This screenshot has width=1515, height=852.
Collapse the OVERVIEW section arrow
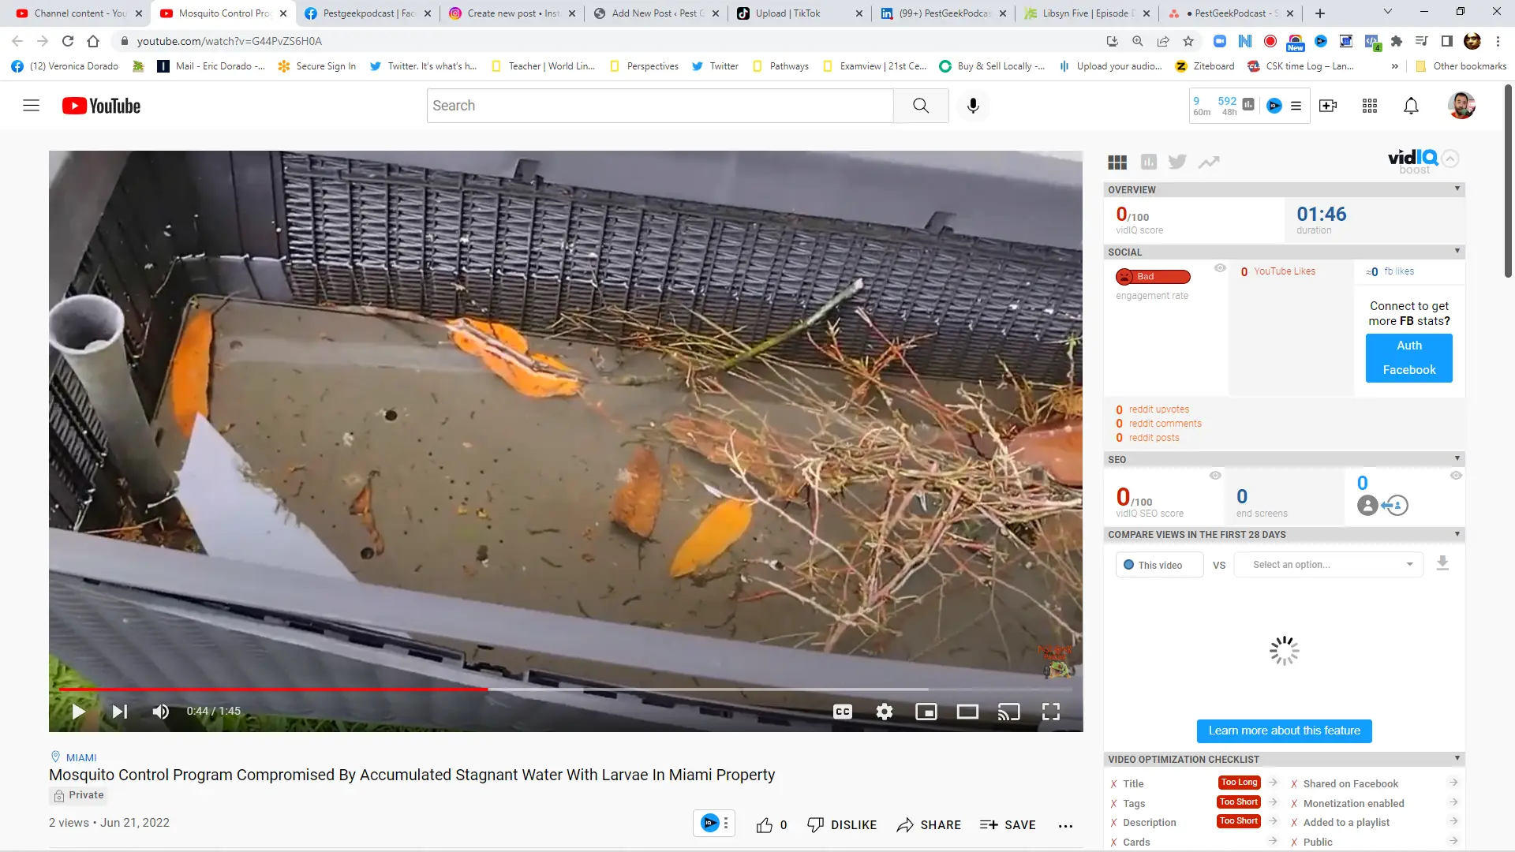pos(1457,189)
